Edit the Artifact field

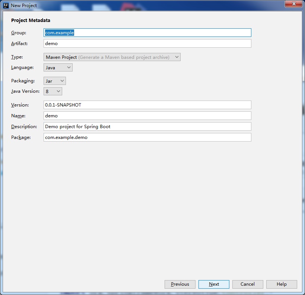point(147,44)
